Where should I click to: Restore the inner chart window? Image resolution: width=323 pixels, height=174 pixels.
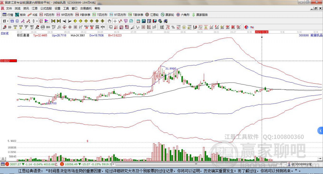coord(316,8)
